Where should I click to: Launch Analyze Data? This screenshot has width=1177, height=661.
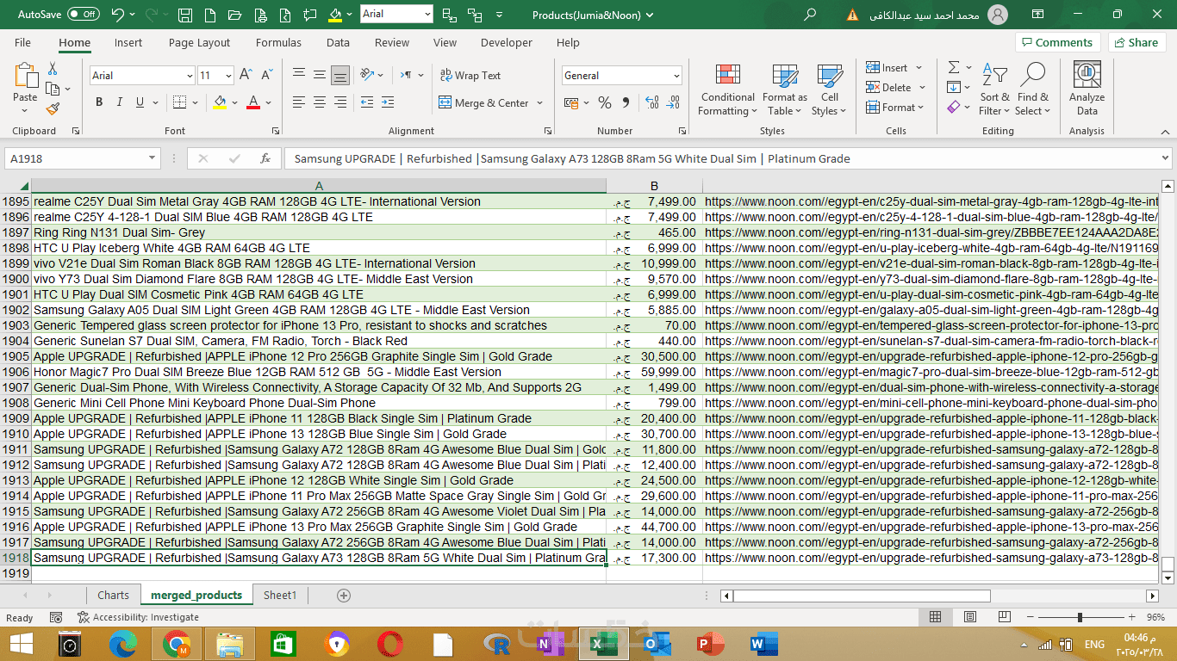(1087, 90)
